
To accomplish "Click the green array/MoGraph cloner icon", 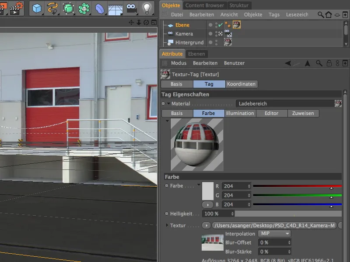I will coord(84,7).
